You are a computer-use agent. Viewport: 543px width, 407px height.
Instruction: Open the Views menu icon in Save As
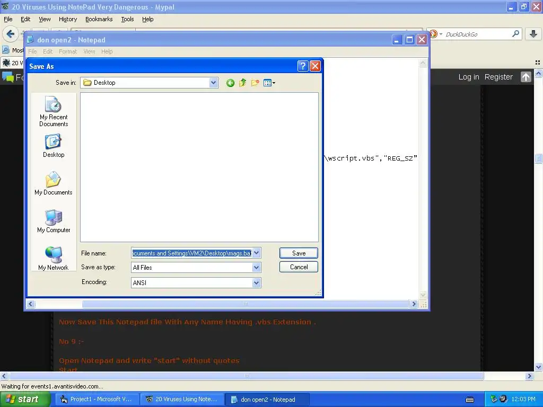click(x=269, y=83)
